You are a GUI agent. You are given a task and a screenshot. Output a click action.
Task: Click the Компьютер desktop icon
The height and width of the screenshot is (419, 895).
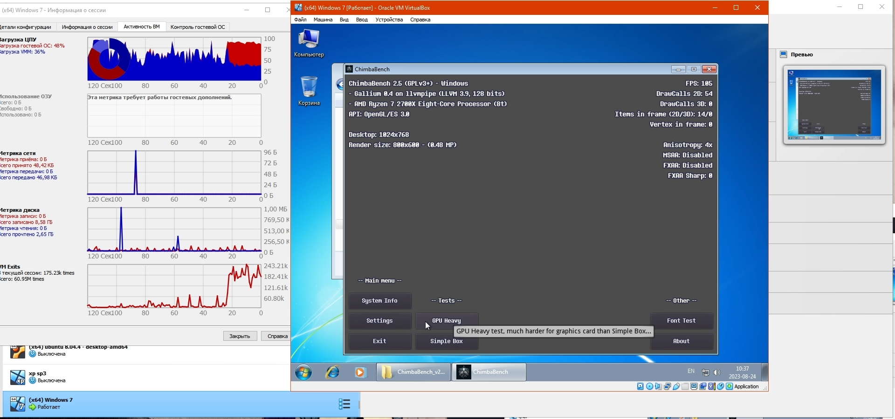click(309, 43)
